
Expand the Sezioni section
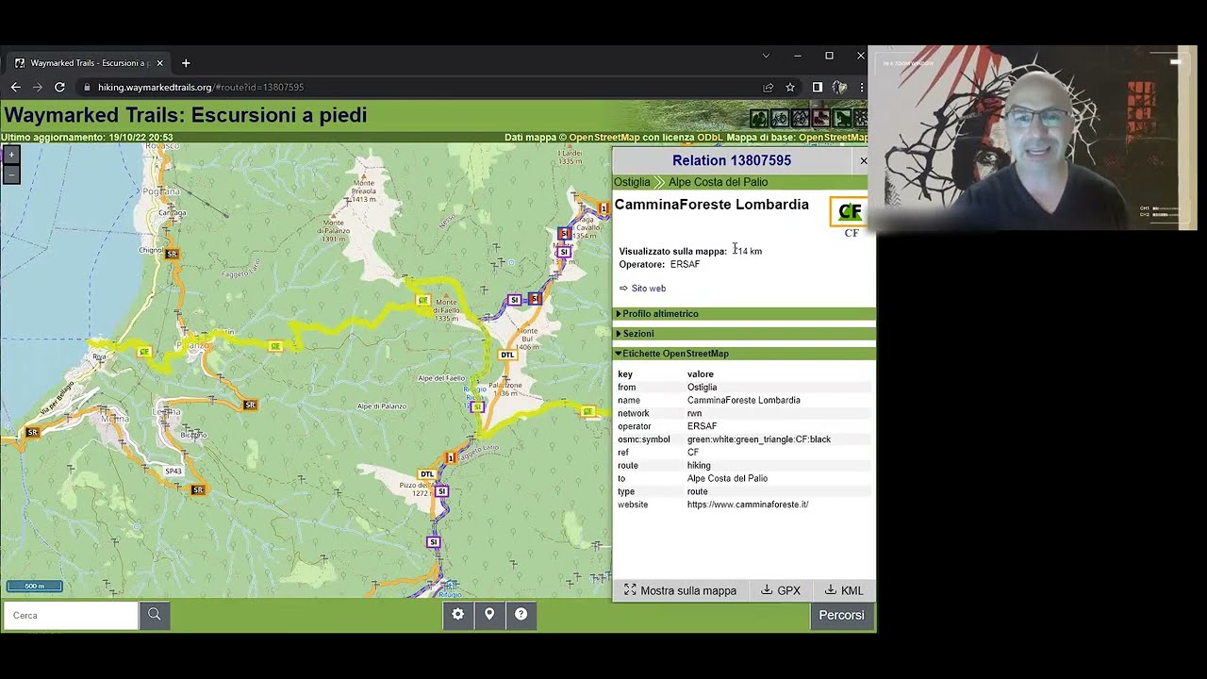coord(744,333)
